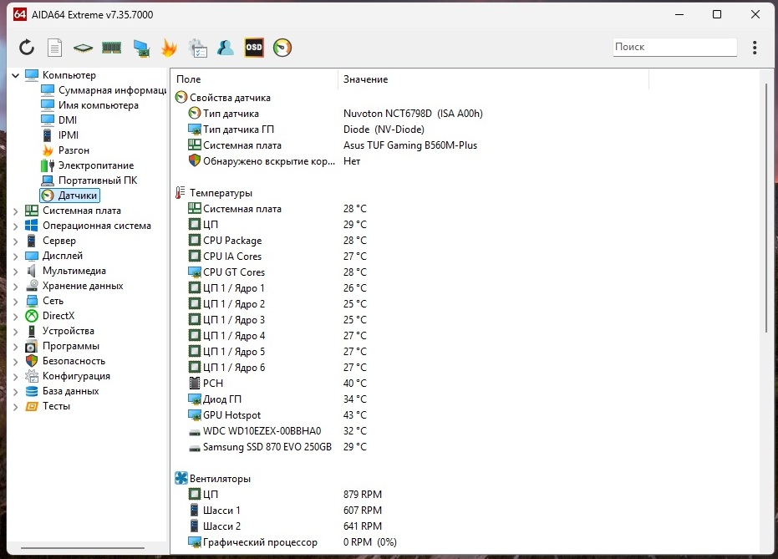Open the settings checklist toolbar icon
Screen dimensions: 778x559
198,48
